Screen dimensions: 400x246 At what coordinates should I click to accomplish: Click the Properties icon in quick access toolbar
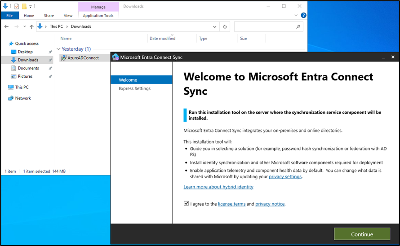(x=17, y=6)
